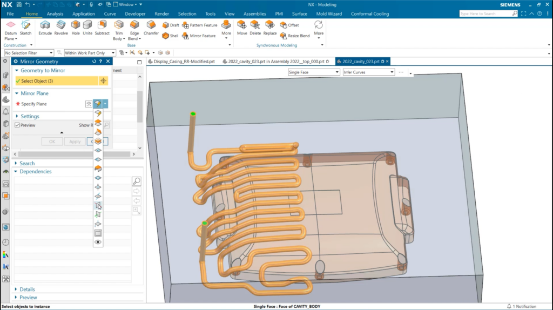Open the No Selection Filter dropdown
Screen dimensions: 553x310
(x=29, y=53)
